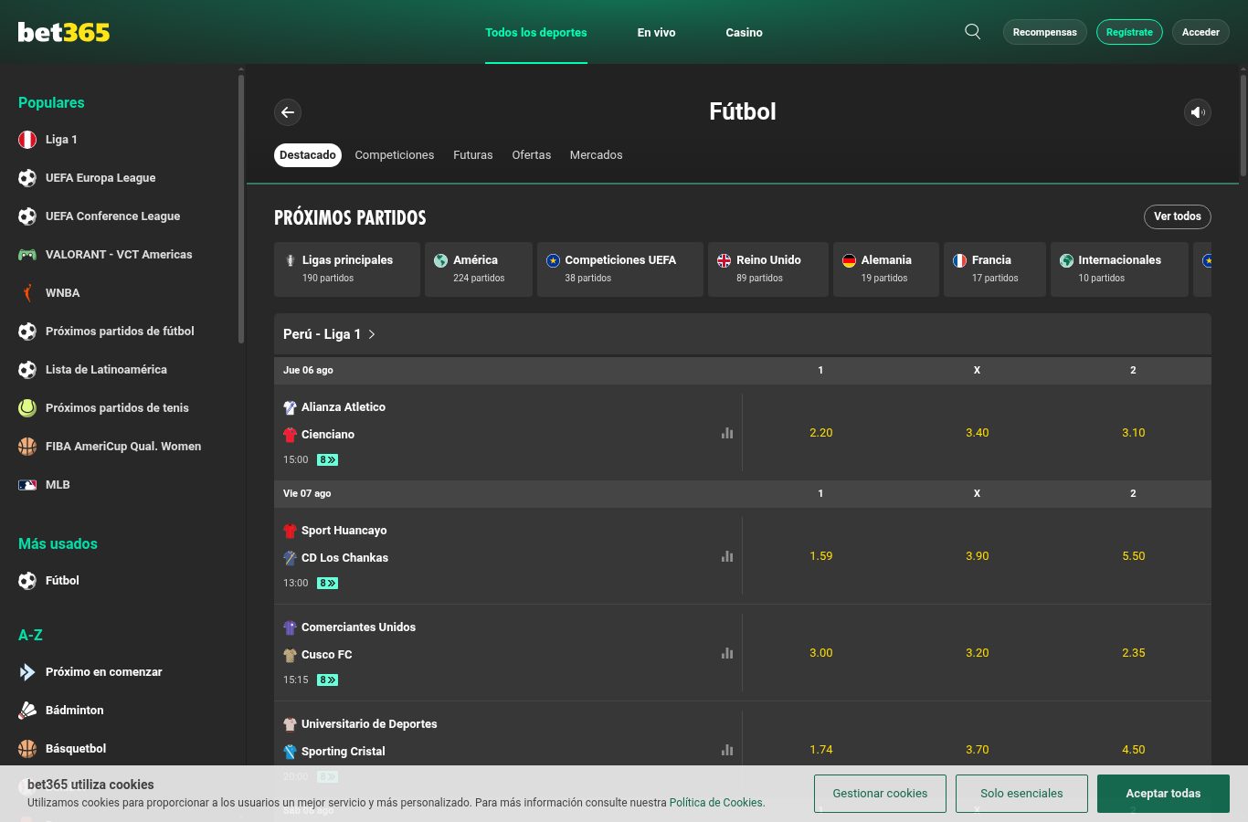1248x822 pixels.
Task: Select the Futuras tab
Action: (x=473, y=155)
